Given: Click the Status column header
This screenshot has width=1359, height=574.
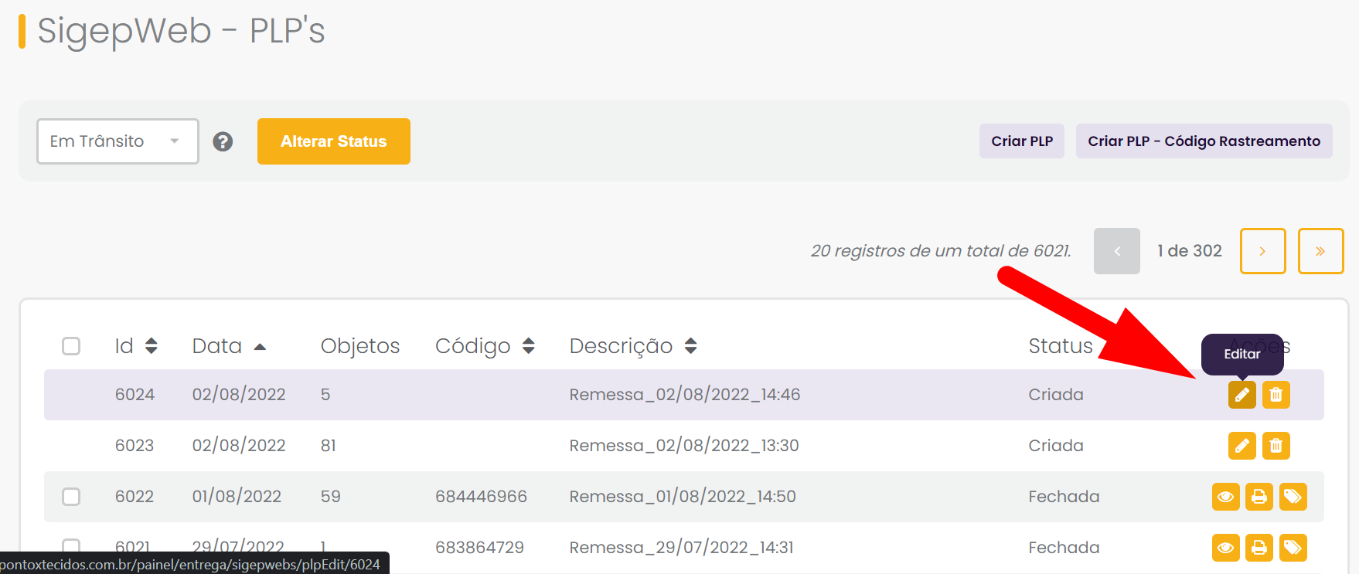Looking at the screenshot, I should (1061, 346).
